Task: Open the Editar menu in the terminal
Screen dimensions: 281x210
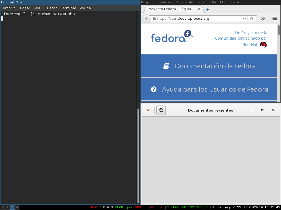Action: pos(25,8)
